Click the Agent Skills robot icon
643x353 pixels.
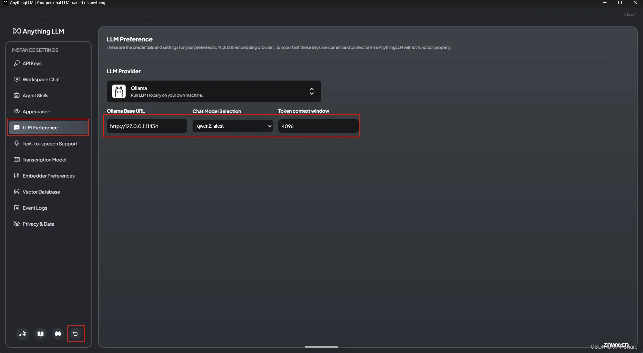point(17,95)
